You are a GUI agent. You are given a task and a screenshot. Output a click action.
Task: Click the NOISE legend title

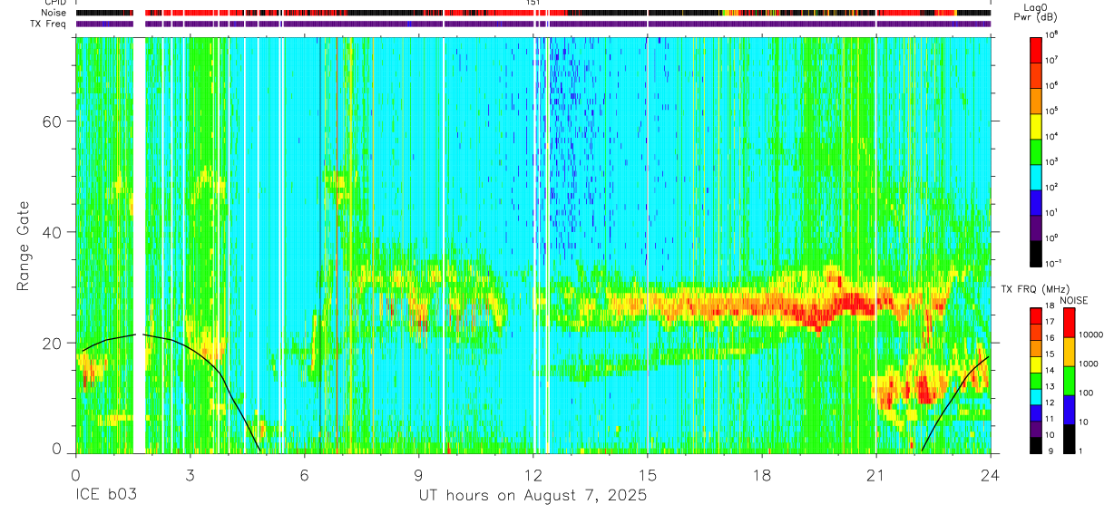pyautogui.click(x=1074, y=300)
